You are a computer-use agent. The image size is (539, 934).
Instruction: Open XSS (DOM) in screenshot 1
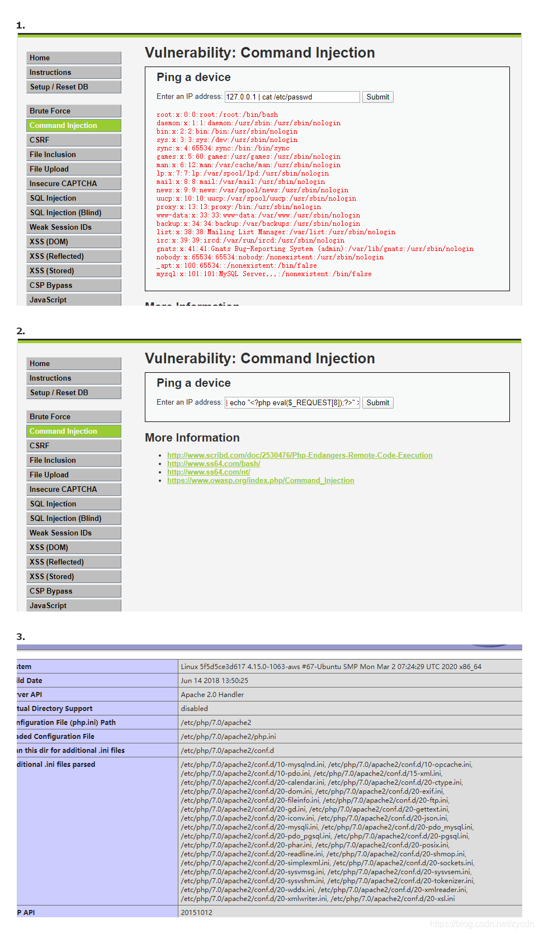point(73,241)
